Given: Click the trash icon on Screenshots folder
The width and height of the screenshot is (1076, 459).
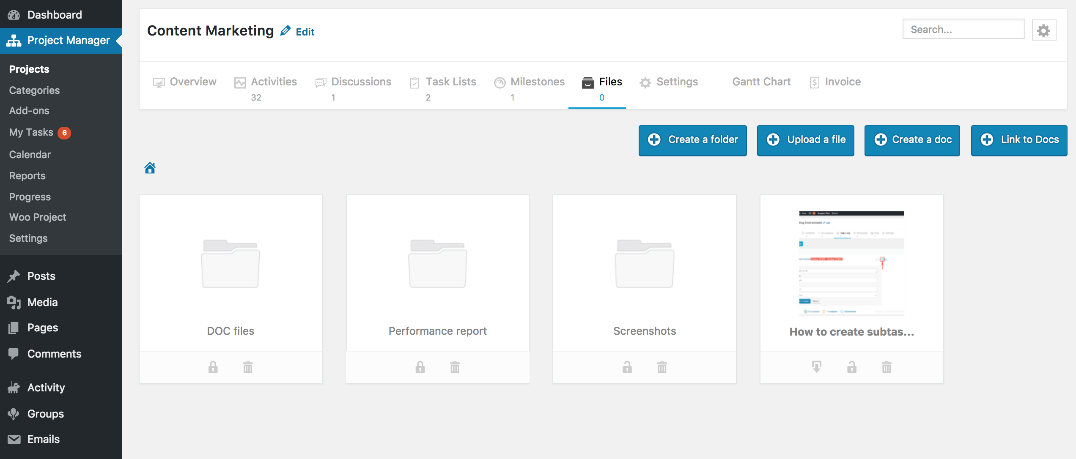Looking at the screenshot, I should coord(662,365).
